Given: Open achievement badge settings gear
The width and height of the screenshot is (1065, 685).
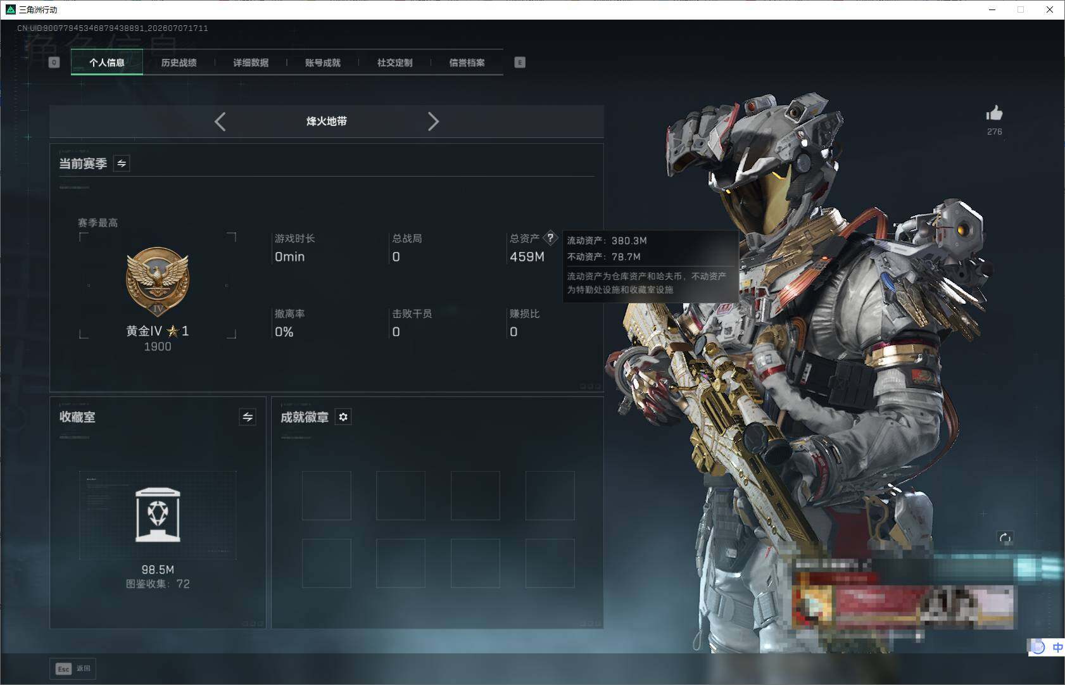Looking at the screenshot, I should 343,417.
